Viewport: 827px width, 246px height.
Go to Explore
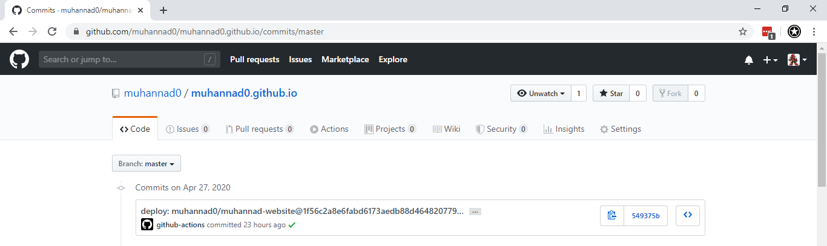point(393,60)
